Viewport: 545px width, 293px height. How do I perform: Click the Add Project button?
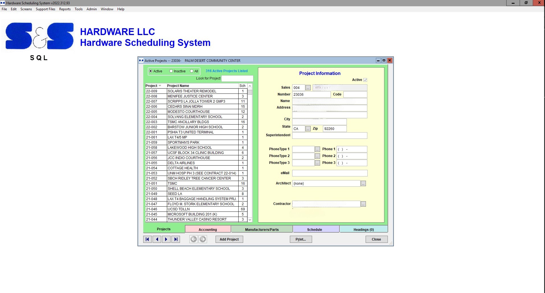pos(229,239)
